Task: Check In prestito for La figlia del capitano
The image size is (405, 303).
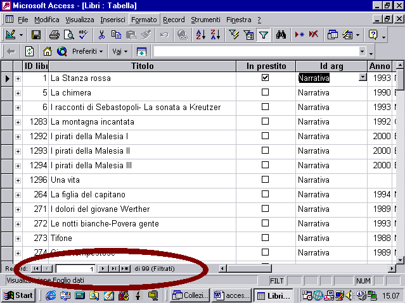Action: point(265,194)
